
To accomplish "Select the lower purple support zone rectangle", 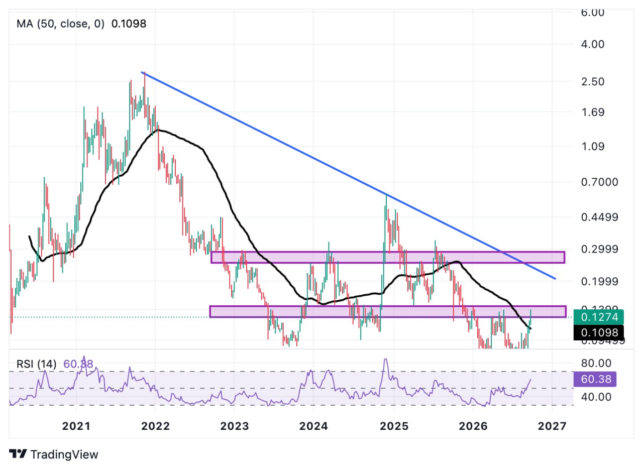I will point(388,311).
